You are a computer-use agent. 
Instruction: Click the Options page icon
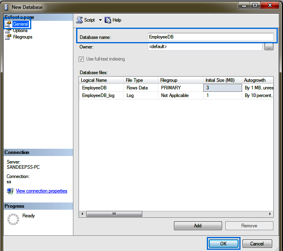click(x=8, y=30)
